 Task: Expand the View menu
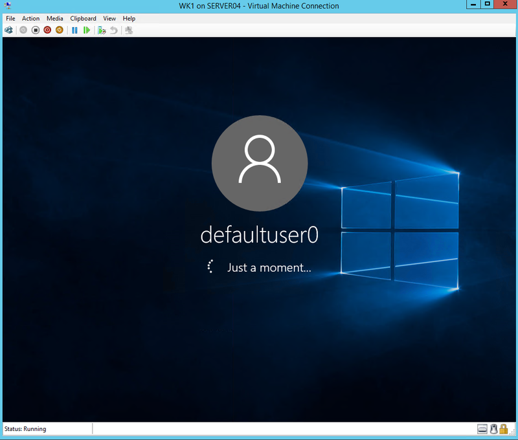[109, 18]
